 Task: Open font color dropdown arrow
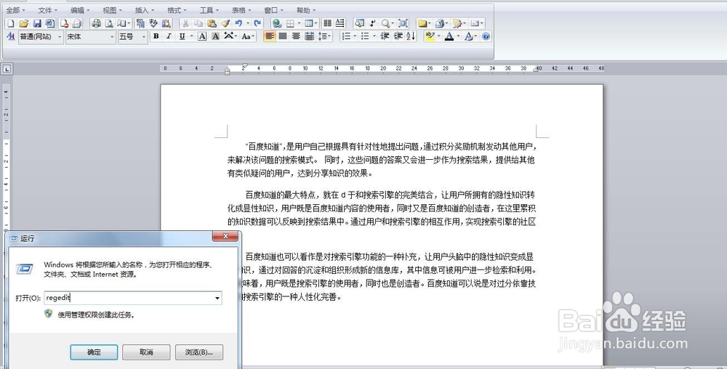[x=458, y=36]
